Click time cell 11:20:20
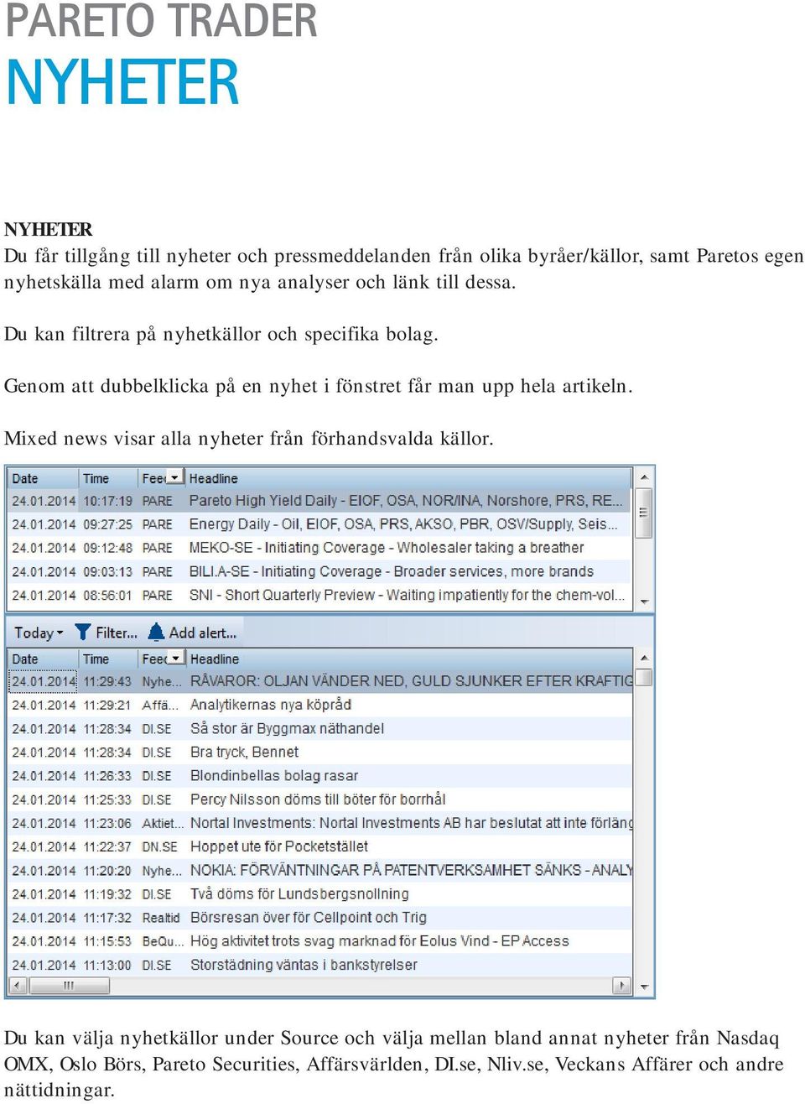This screenshot has width=805, height=1104. pyautogui.click(x=107, y=870)
